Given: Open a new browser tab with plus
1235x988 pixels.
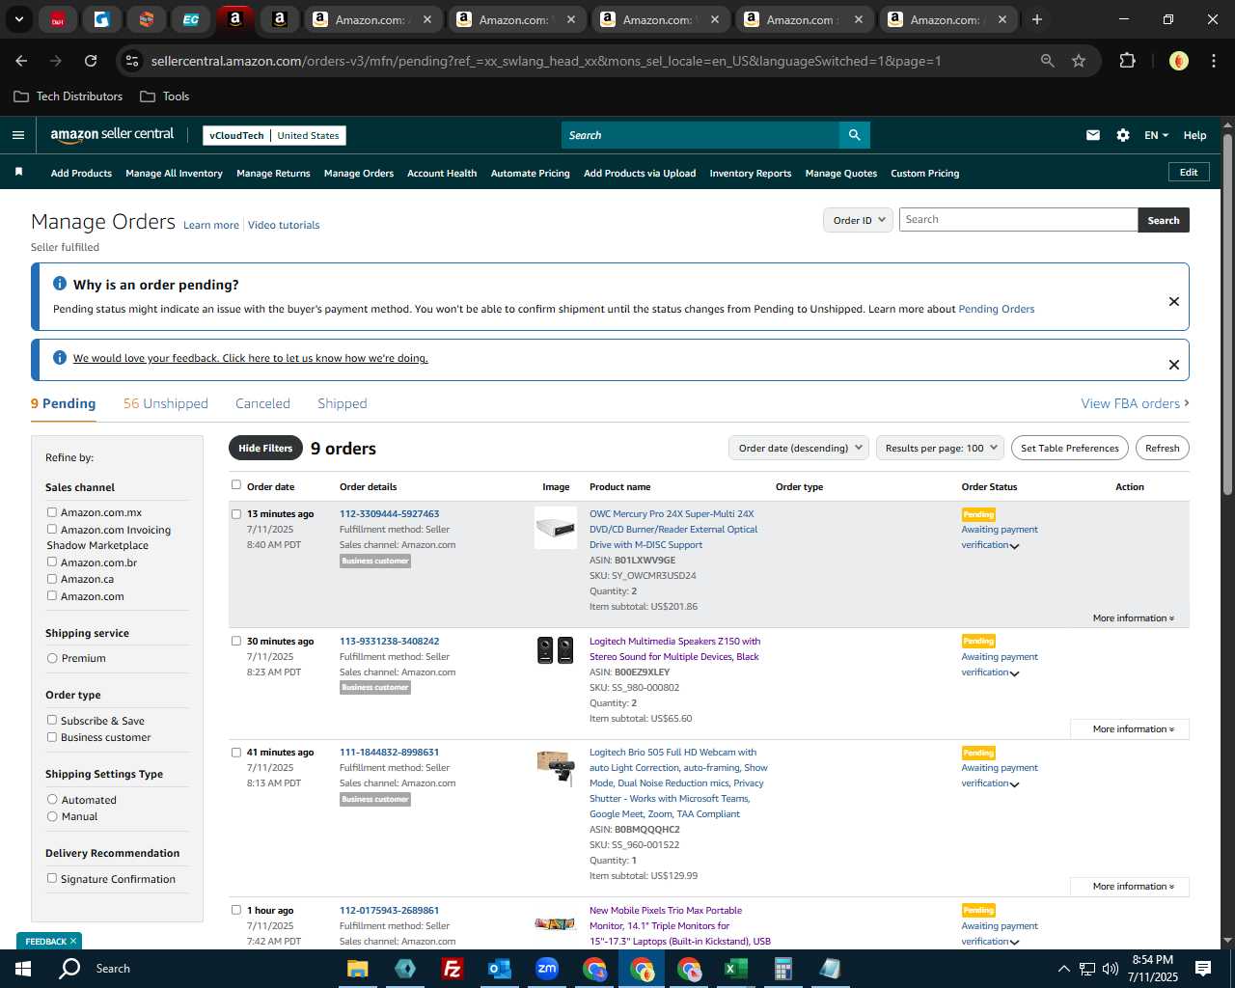Looking at the screenshot, I should (x=1037, y=19).
